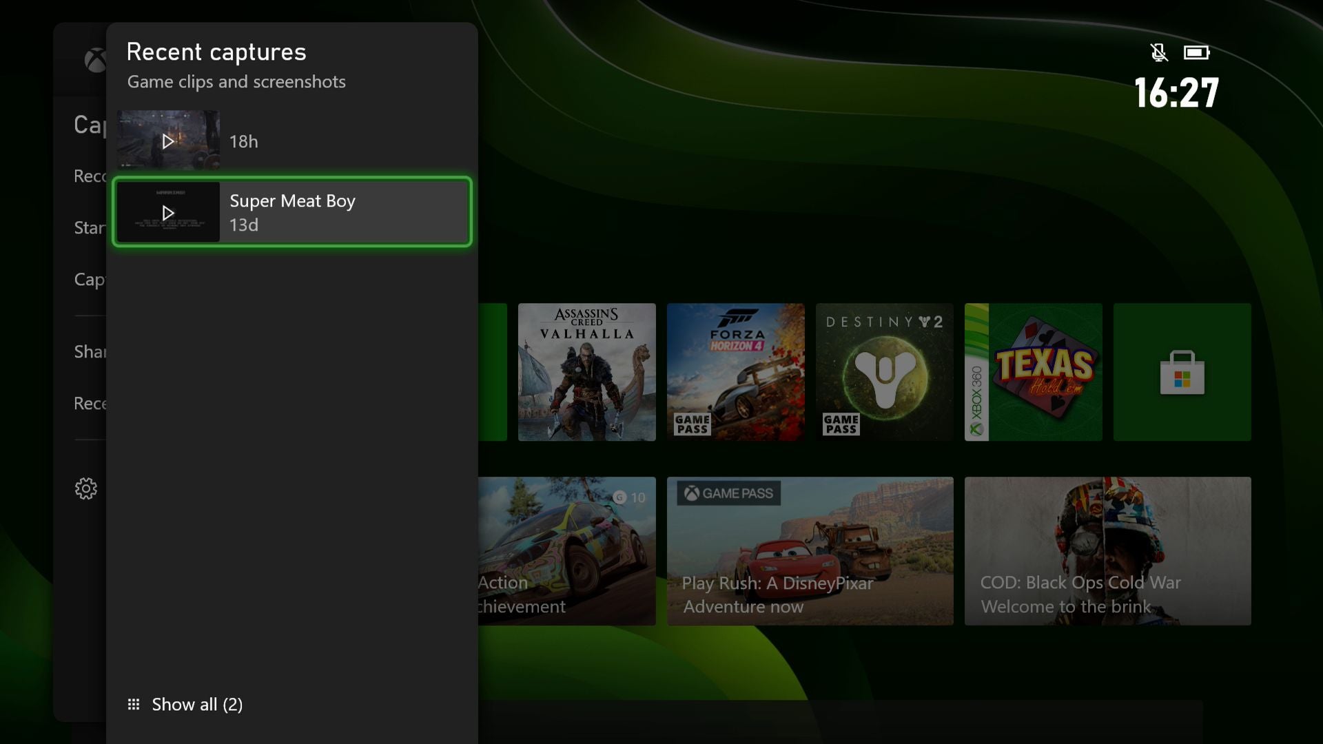Click the 10 gamerscore badge on the achievement tile

[x=629, y=497]
